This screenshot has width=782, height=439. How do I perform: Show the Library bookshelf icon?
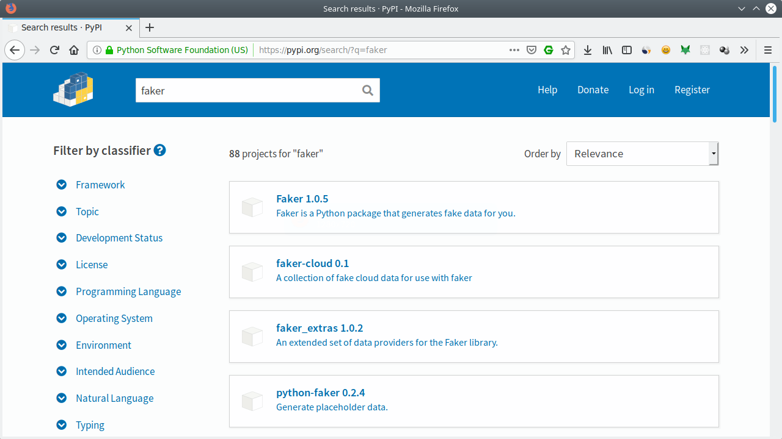(607, 50)
